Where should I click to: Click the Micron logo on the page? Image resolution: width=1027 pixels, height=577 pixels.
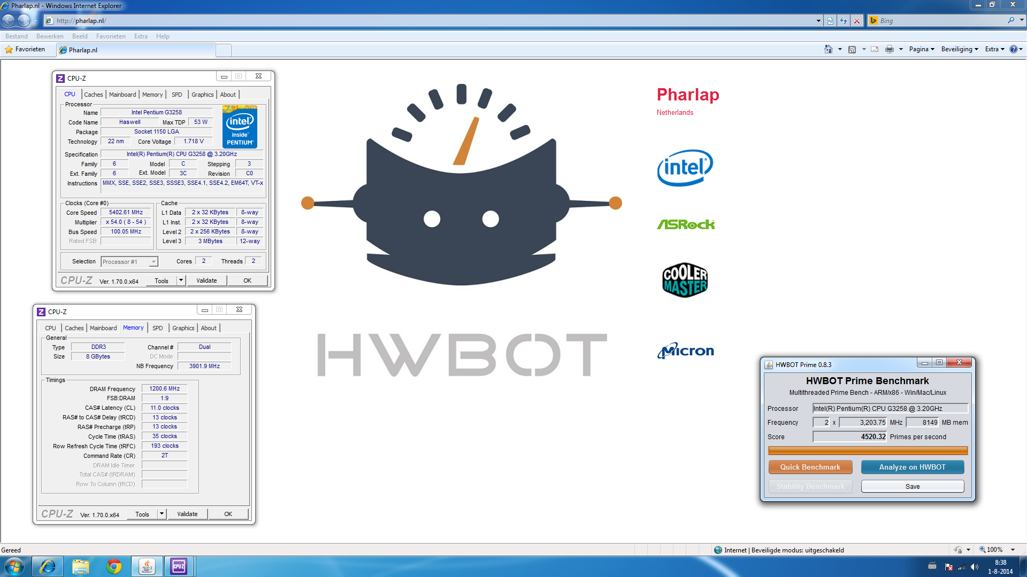coord(686,350)
